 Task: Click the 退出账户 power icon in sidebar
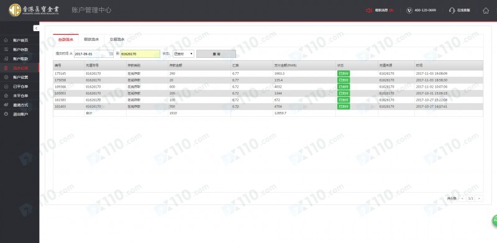[6, 114]
